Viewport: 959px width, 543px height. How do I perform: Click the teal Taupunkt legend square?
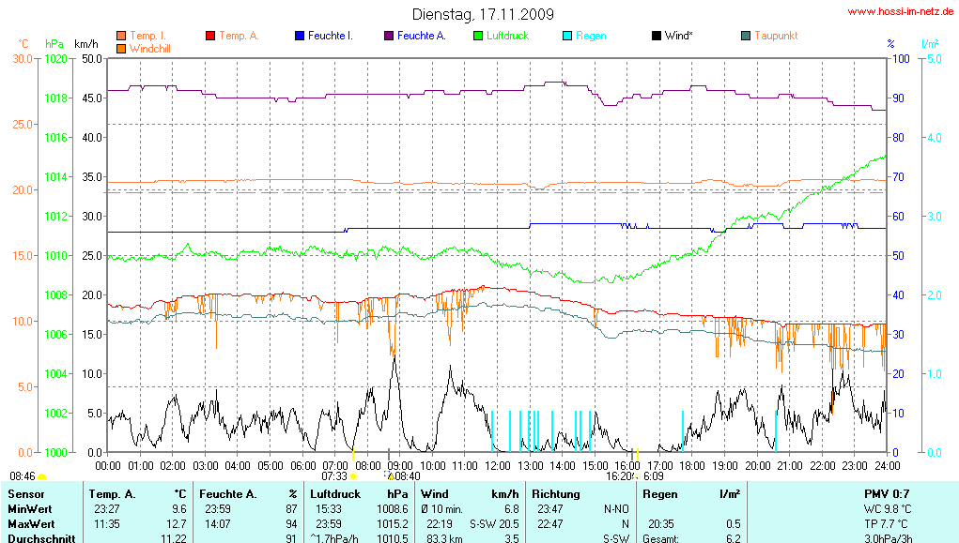coord(746,36)
